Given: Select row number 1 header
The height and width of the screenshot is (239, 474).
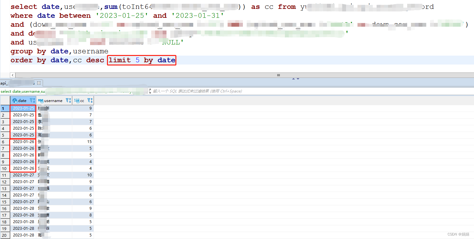Looking at the screenshot, I should click(5, 108).
